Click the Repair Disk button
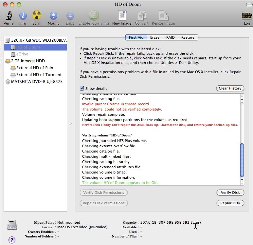The width and height of the screenshot is (253, 245). (230, 203)
